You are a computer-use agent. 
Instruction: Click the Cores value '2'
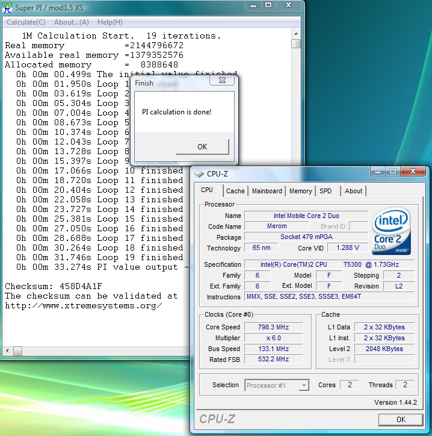[350, 385]
